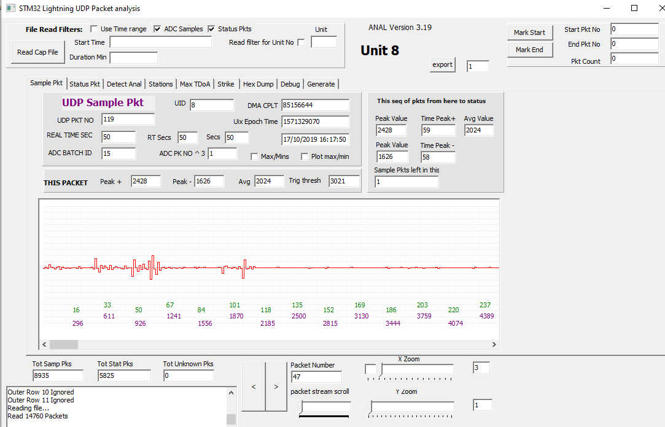This screenshot has height=427, width=665.
Task: Toggle the Status Pkts checkbox
Action: coord(211,29)
